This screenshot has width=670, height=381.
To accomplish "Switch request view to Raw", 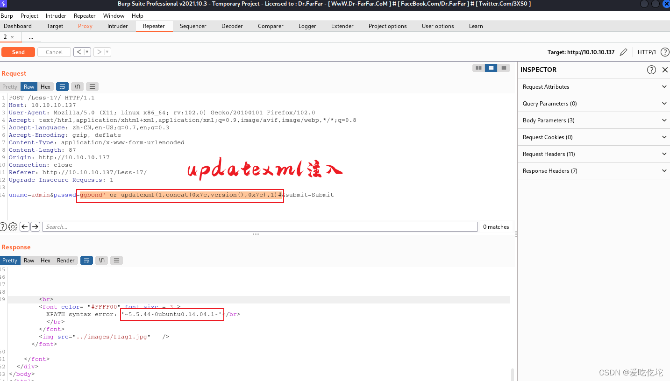I will pyautogui.click(x=29, y=86).
